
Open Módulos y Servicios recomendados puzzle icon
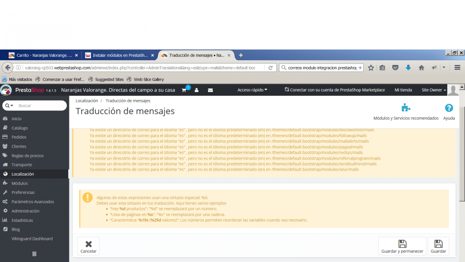click(x=406, y=108)
